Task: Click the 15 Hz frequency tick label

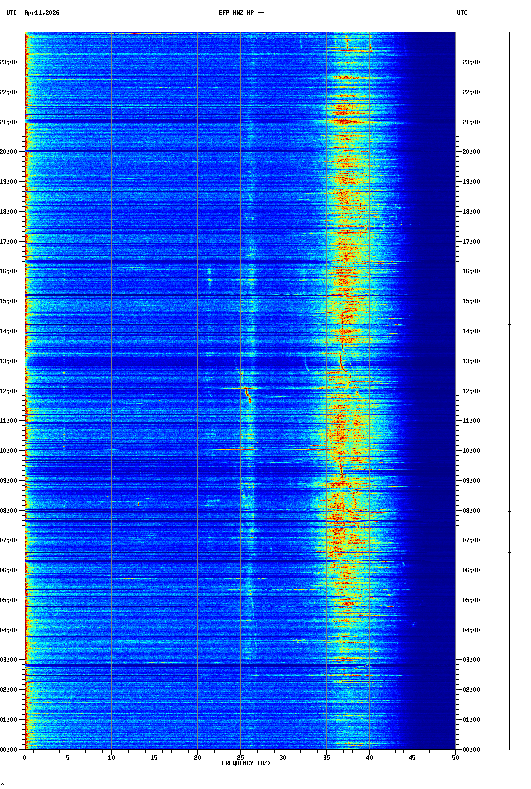Action: [154, 758]
